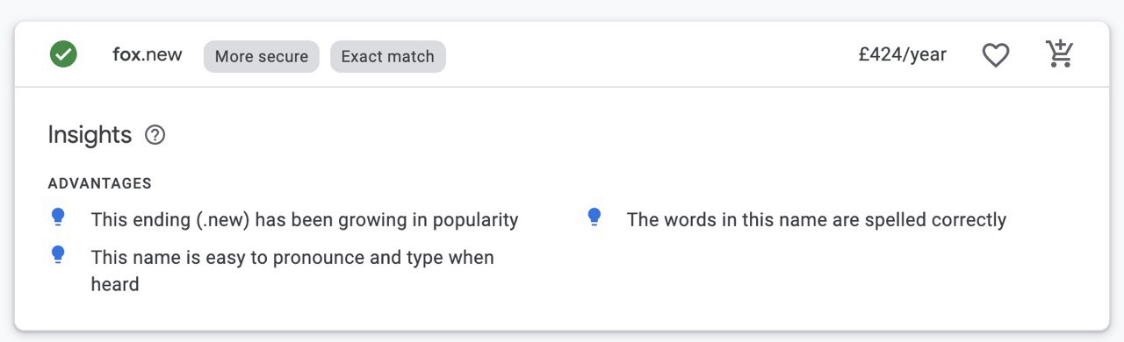
Task: Add fox.new to the shopping cart
Action: [1060, 54]
